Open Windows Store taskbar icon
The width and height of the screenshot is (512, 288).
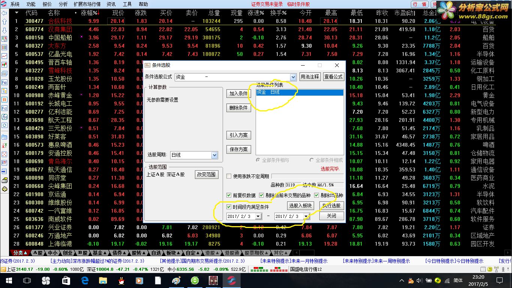[66, 280]
